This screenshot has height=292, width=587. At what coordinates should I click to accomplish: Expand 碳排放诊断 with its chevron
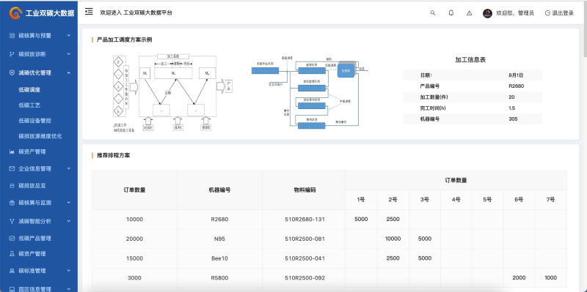[x=68, y=54]
